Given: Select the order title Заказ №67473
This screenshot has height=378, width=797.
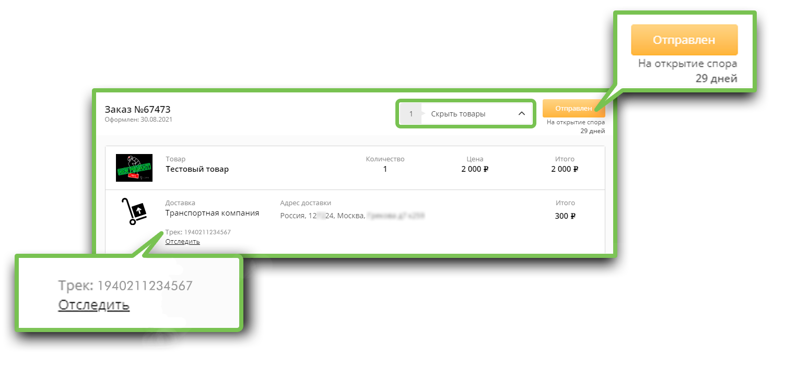Looking at the screenshot, I should (137, 110).
